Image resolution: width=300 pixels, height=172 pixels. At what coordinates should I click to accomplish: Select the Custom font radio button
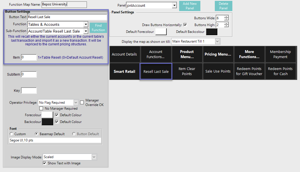(x=12, y=134)
